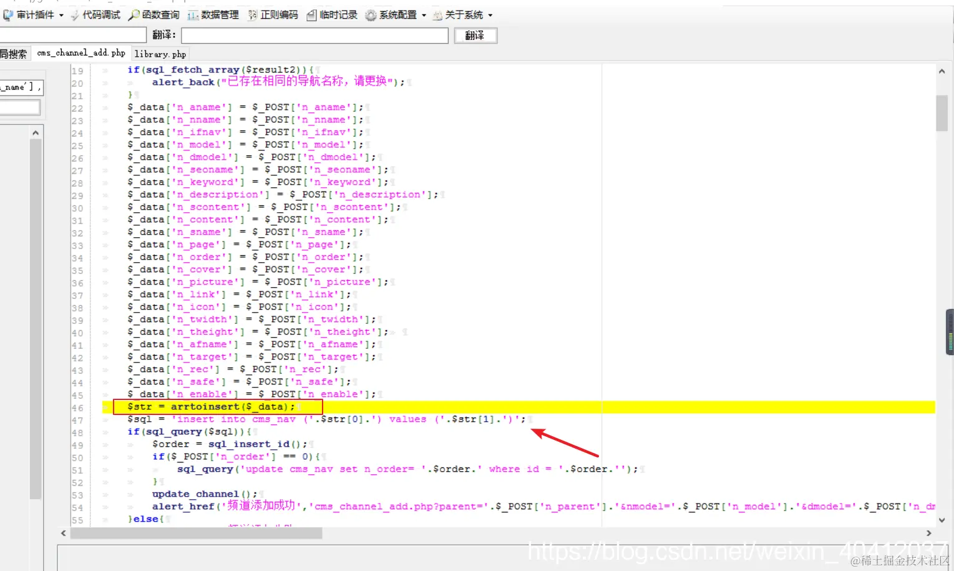Click the $_data['n_target'] assignment line

(251, 357)
